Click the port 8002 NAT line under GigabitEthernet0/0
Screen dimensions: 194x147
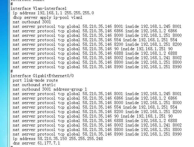coord(97,125)
